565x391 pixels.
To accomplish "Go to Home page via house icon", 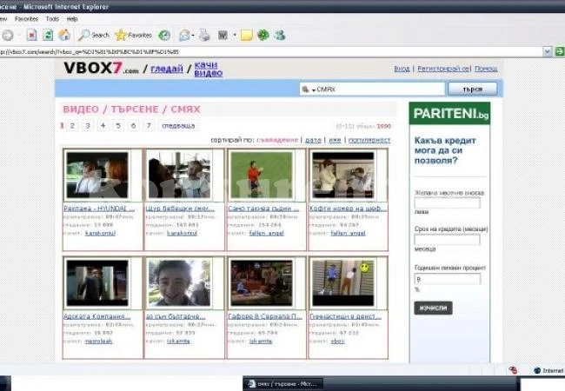I will coord(64,35).
